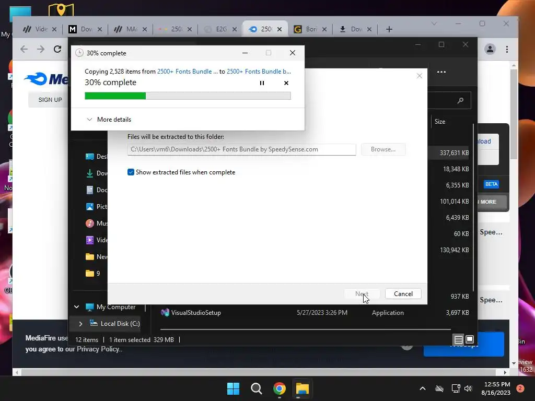Go back in Chrome browser
The width and height of the screenshot is (535, 401).
[x=24, y=49]
